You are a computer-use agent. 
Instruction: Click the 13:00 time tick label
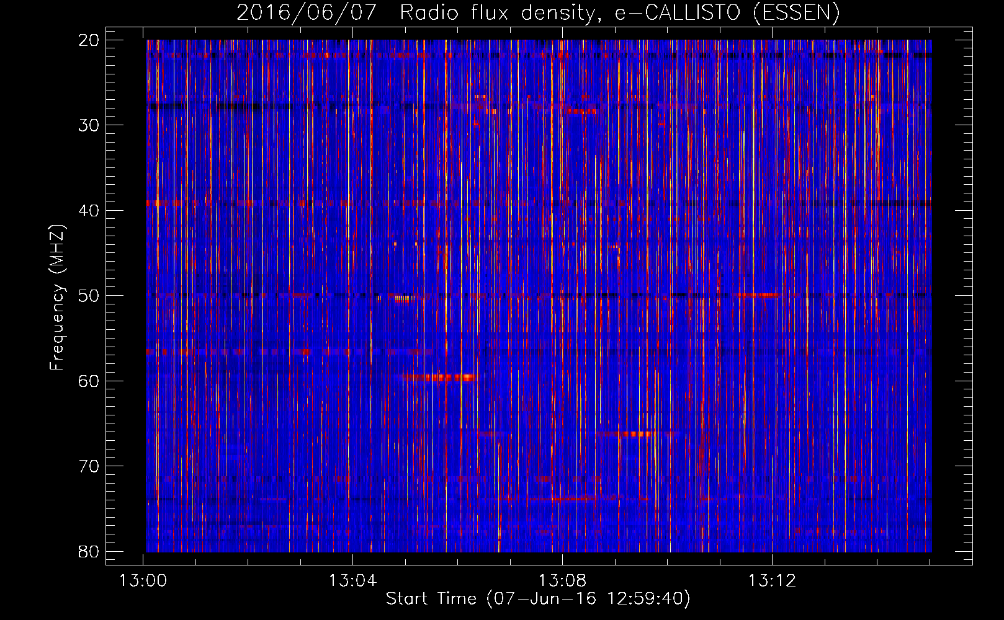[143, 581]
